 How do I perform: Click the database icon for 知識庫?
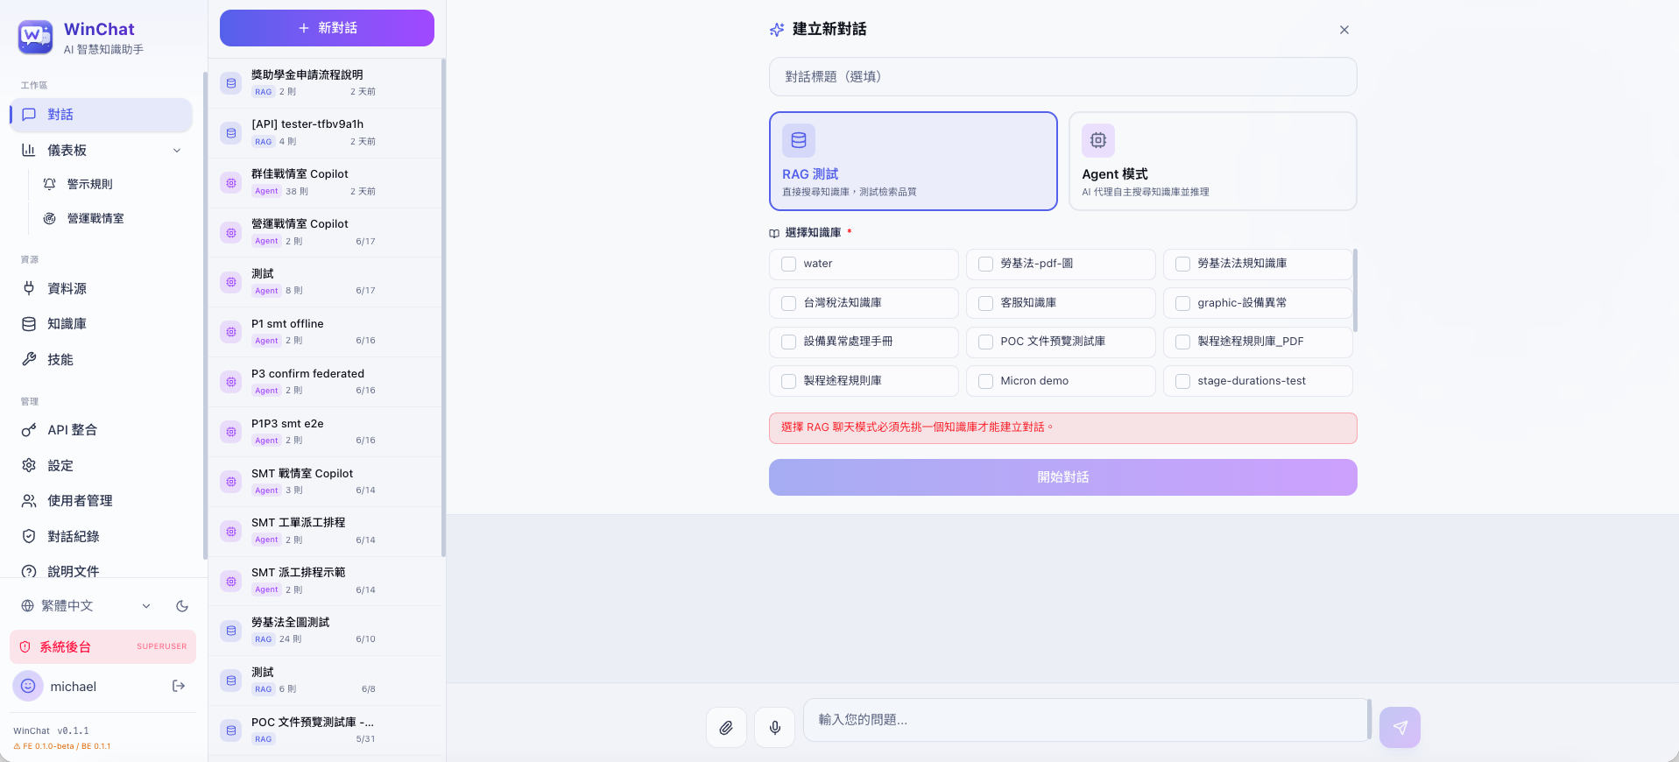click(29, 324)
